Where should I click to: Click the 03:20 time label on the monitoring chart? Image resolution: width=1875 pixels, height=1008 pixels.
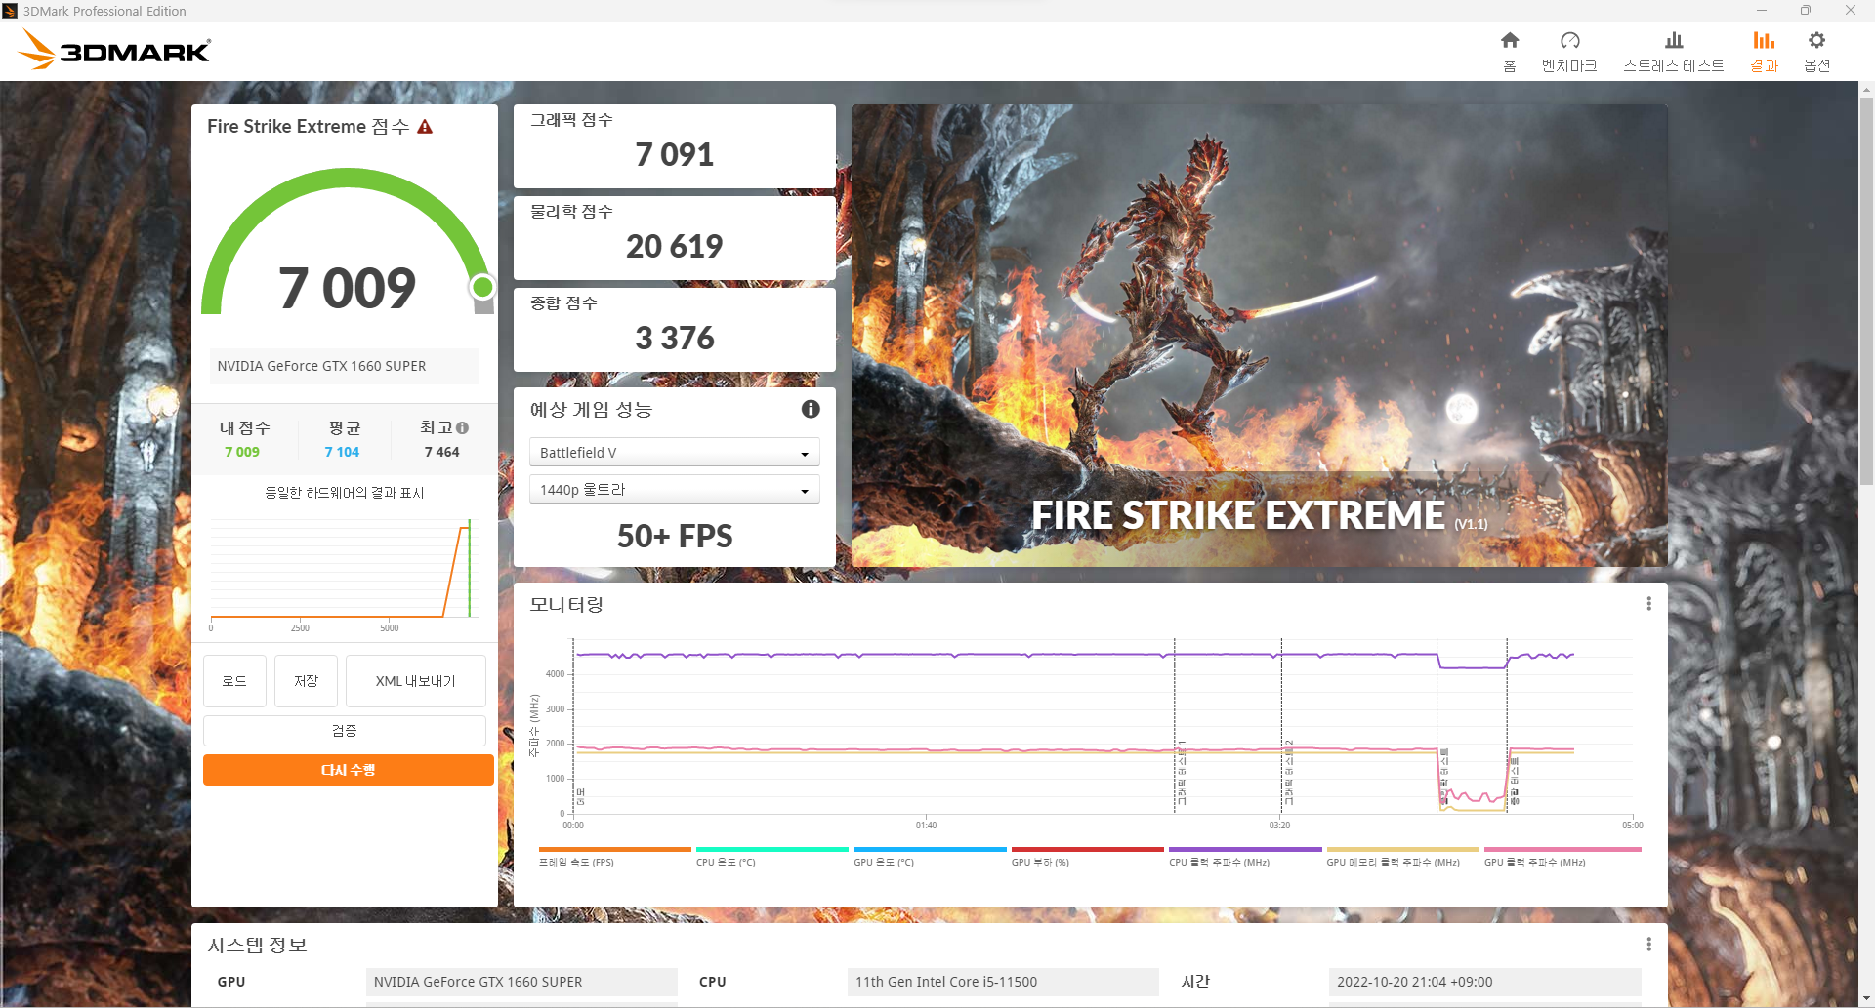(x=1279, y=826)
